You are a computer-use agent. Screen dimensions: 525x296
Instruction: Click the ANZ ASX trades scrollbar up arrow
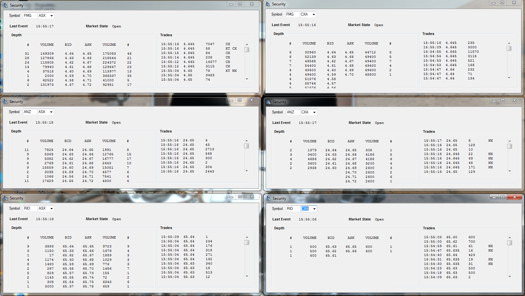(x=247, y=141)
